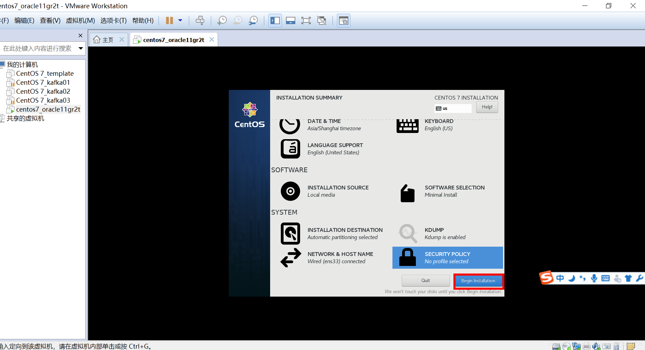This screenshot has width=645, height=350.
Task: Toggle Sogou half/full-width moon icon
Action: tap(571, 278)
